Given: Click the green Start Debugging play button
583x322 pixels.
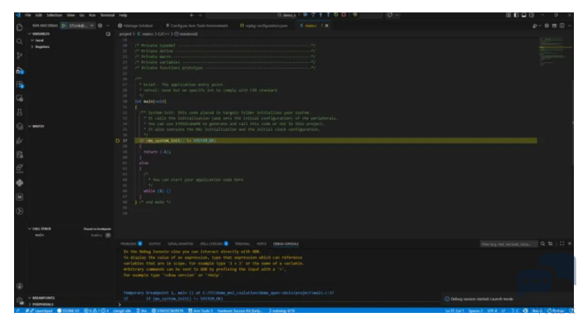Looking at the screenshot, I should pyautogui.click(x=64, y=26).
